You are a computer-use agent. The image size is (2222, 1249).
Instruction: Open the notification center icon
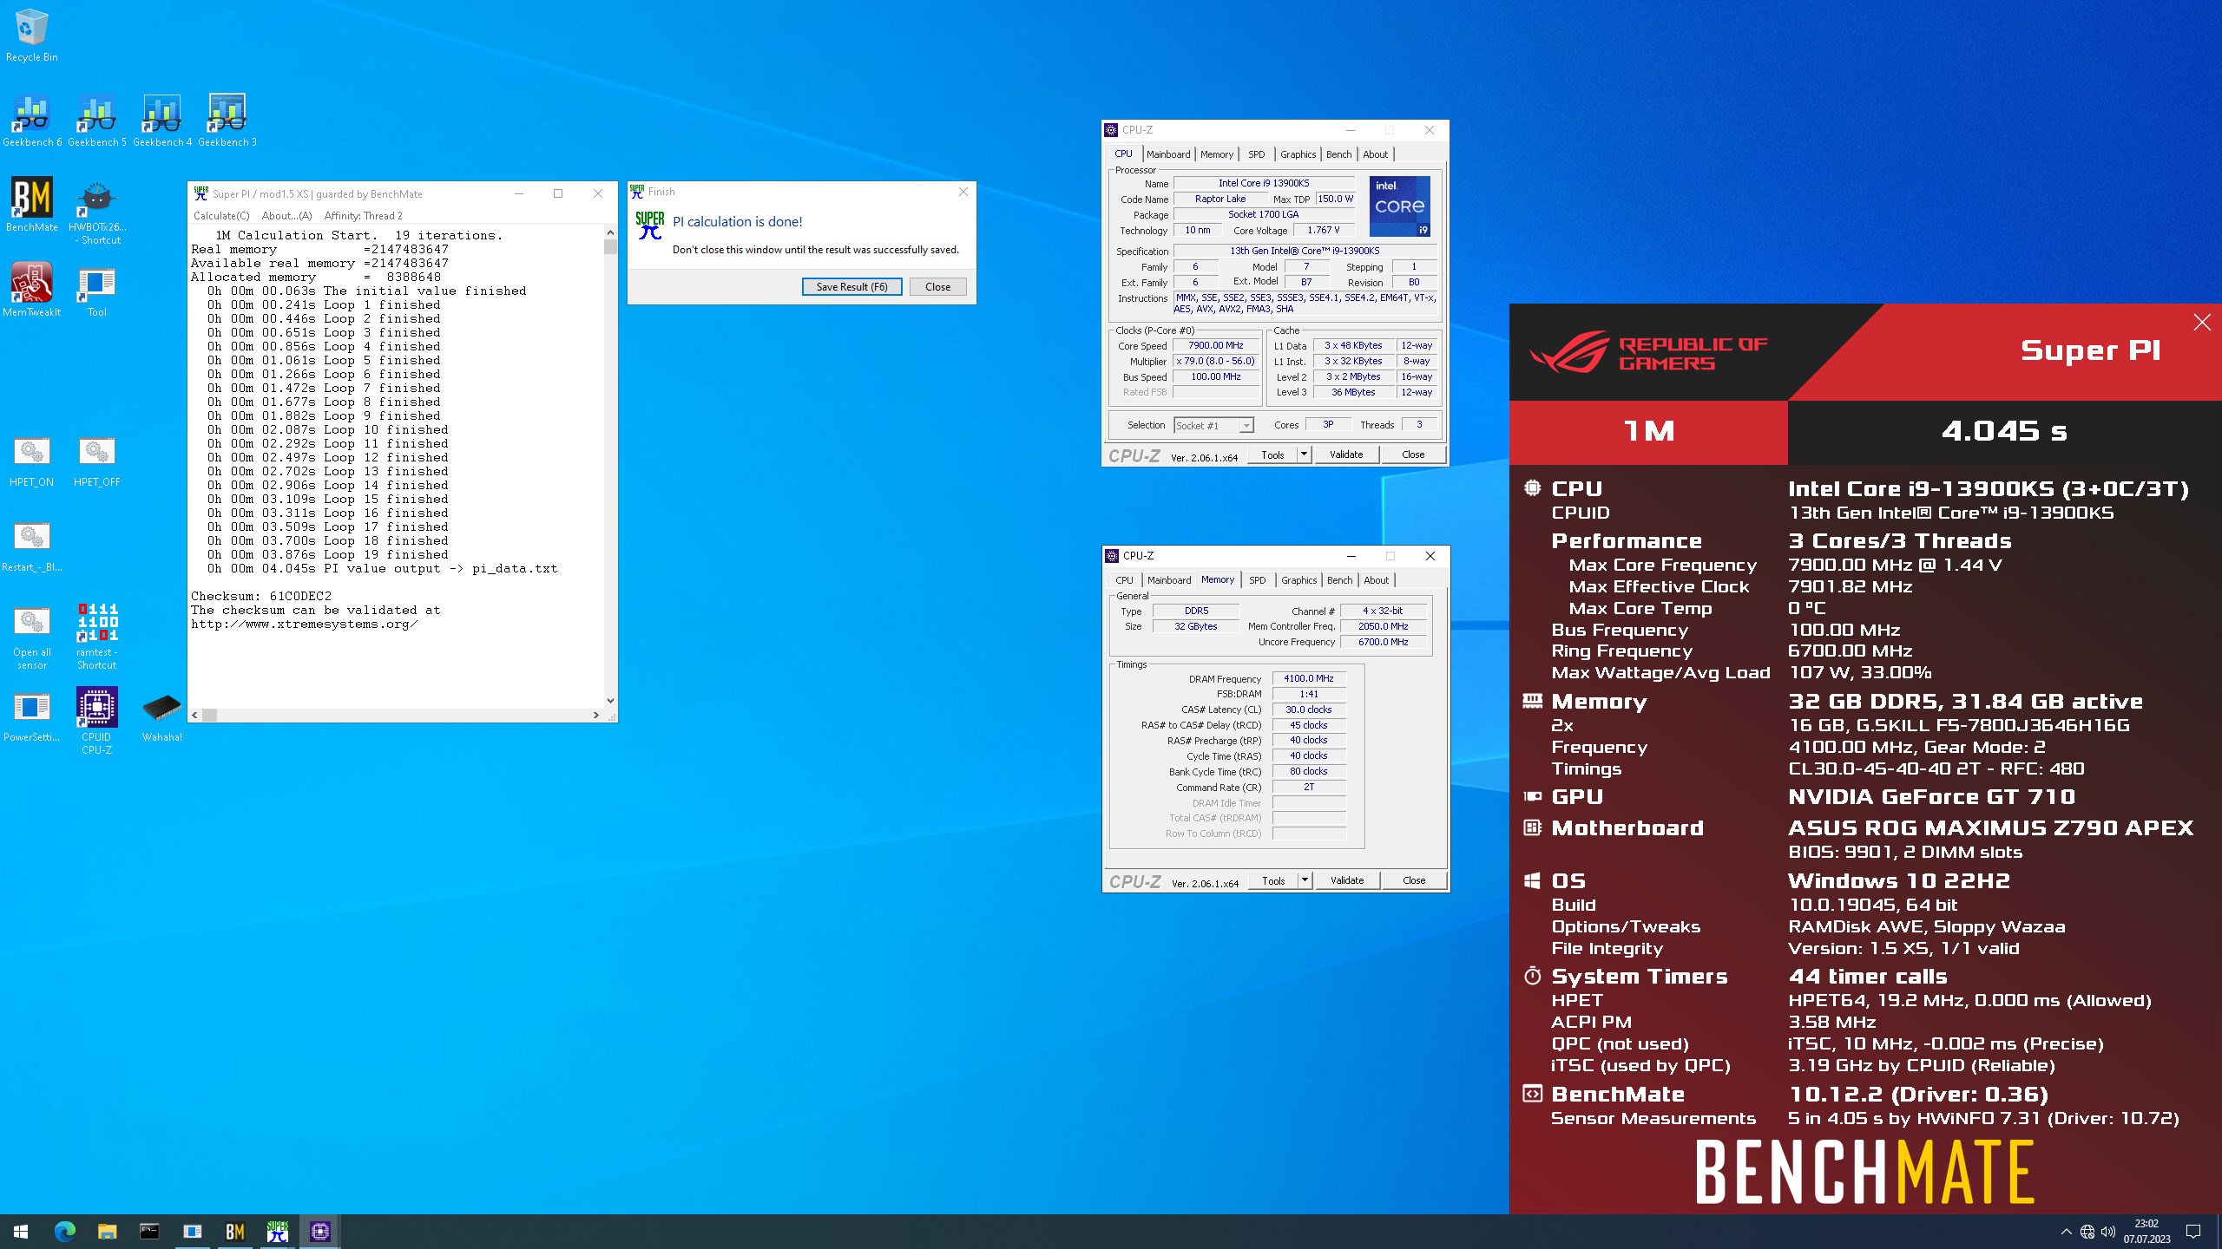2193,1232
